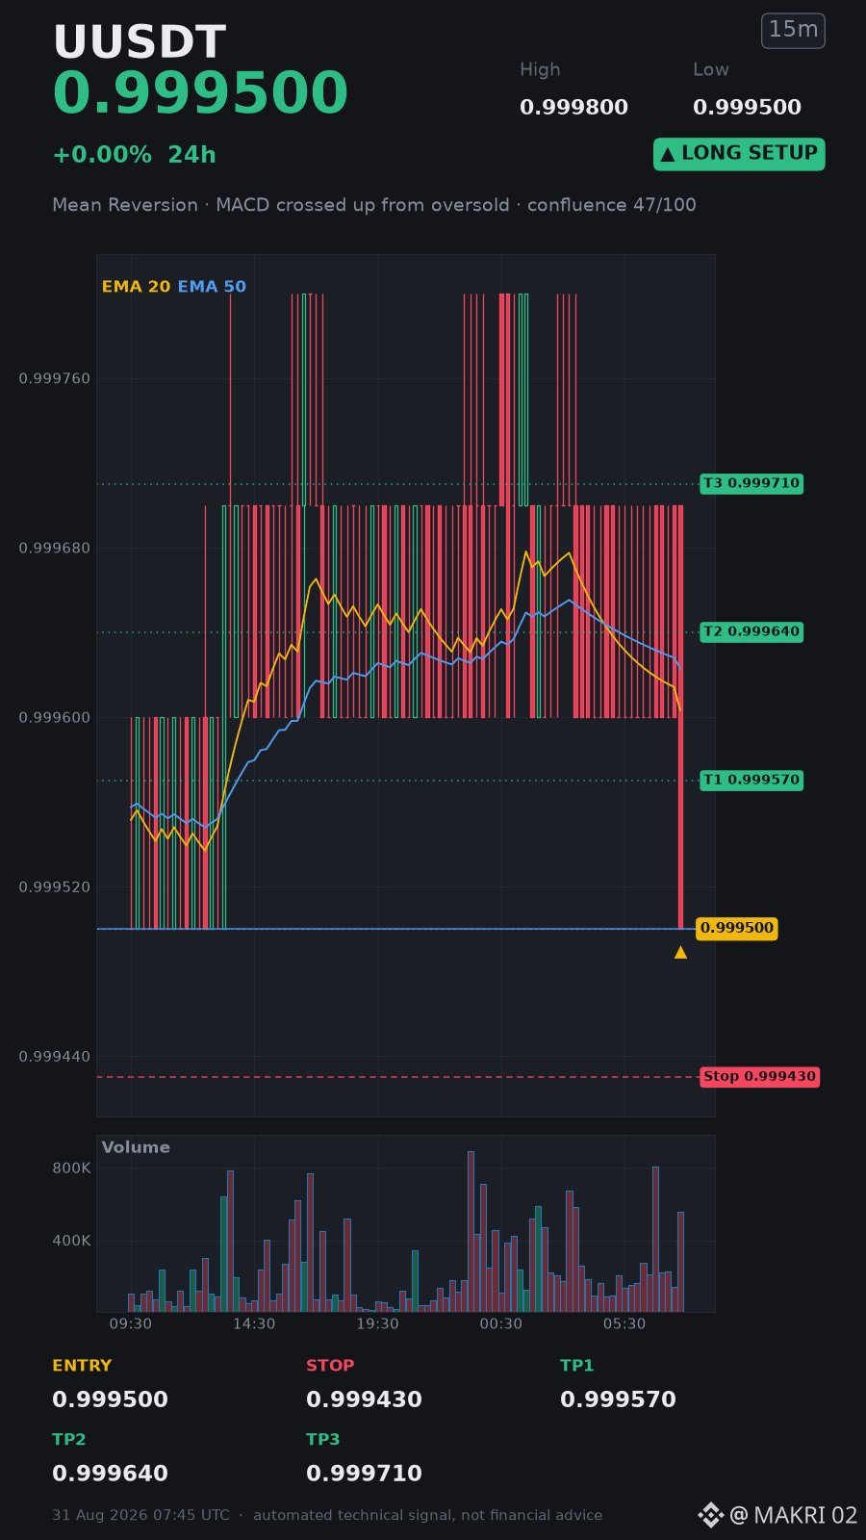Click the 19:30 time axis label

(377, 1324)
